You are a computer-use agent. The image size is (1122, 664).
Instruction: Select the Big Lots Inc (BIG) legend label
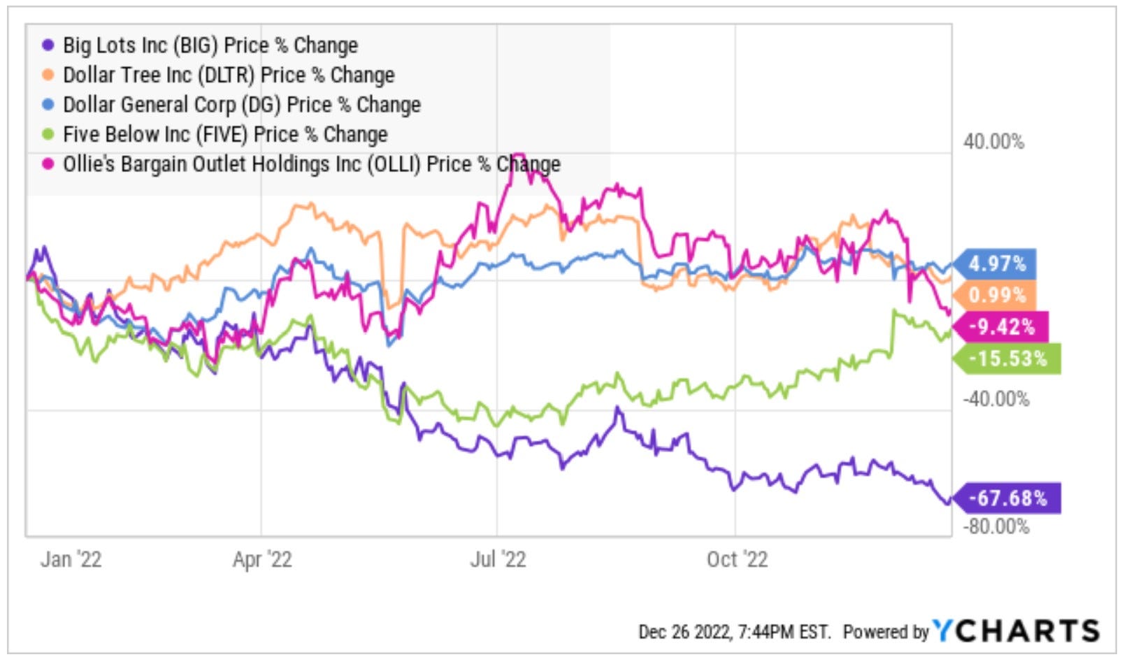point(210,45)
